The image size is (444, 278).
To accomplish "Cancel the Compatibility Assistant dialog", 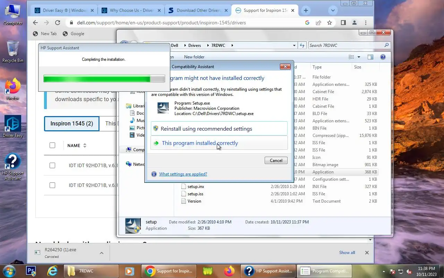I will coord(276,161).
